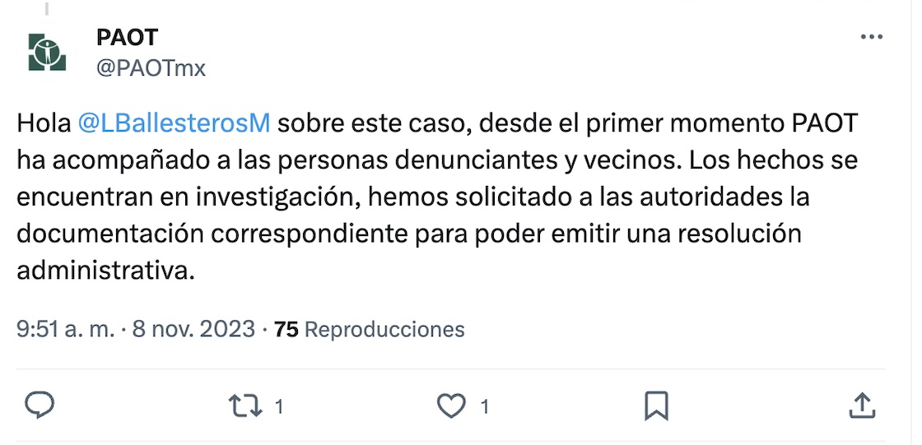Image resolution: width=922 pixels, height=445 pixels.
Task: Like the tweet with the heart
Action: point(450,406)
